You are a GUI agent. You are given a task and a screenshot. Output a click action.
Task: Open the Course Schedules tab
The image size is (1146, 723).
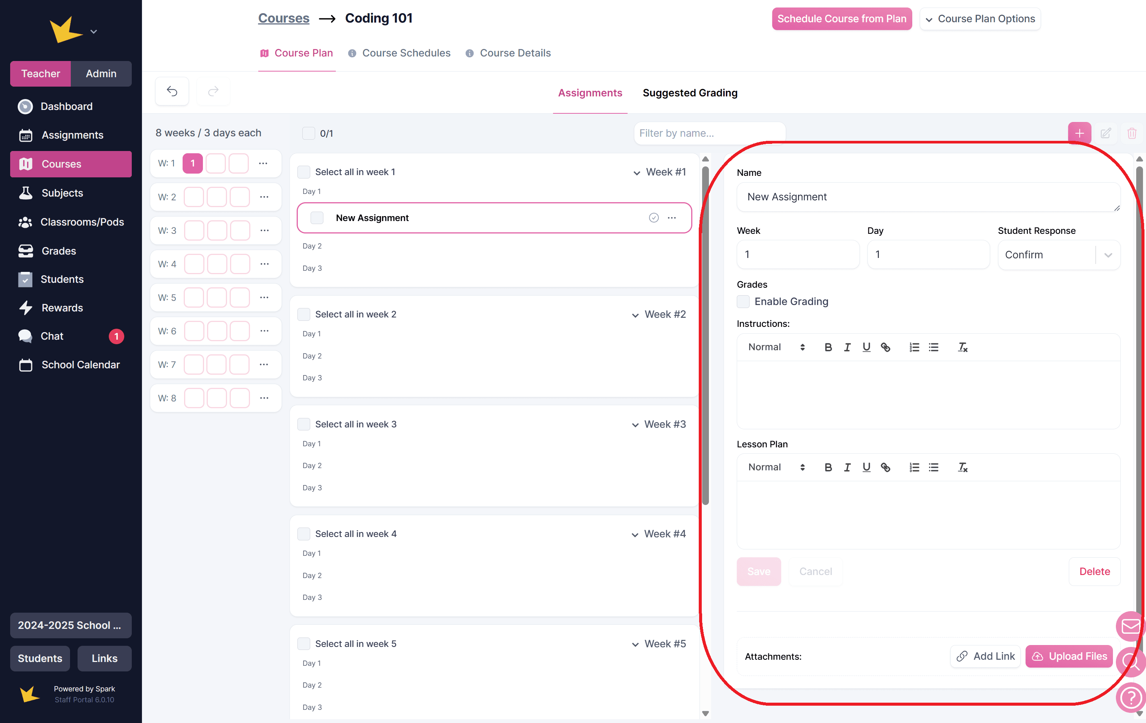(406, 53)
